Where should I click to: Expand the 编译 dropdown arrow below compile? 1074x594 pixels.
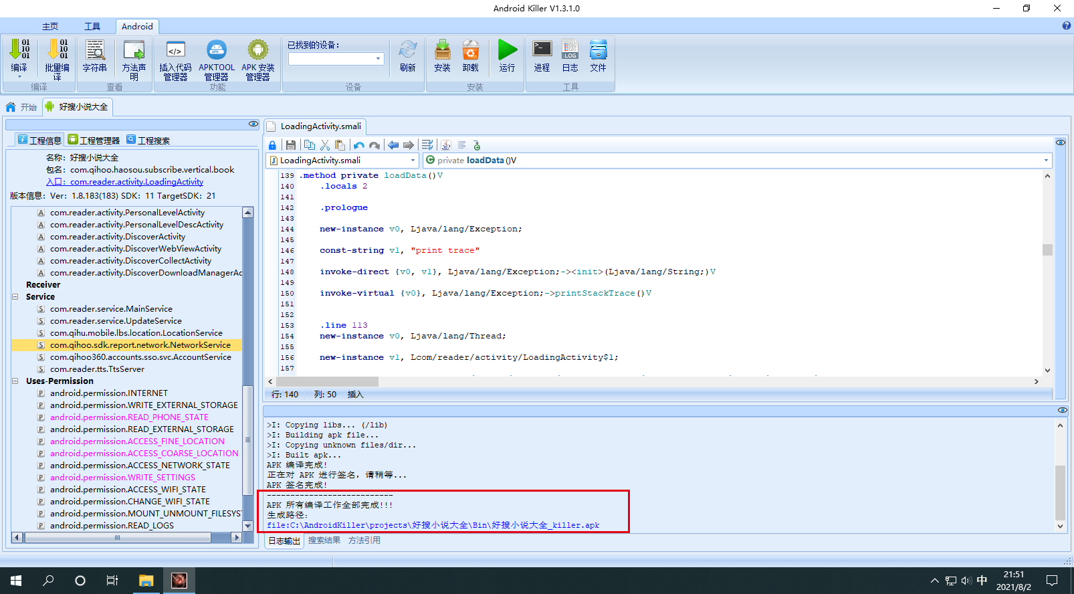coord(19,77)
